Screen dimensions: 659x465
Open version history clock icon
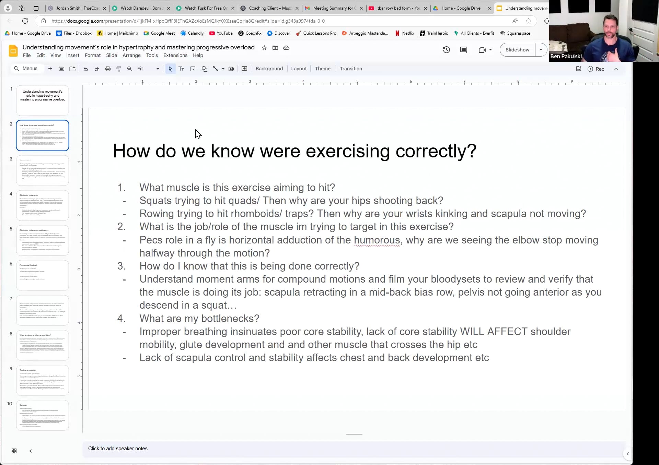[446, 50]
